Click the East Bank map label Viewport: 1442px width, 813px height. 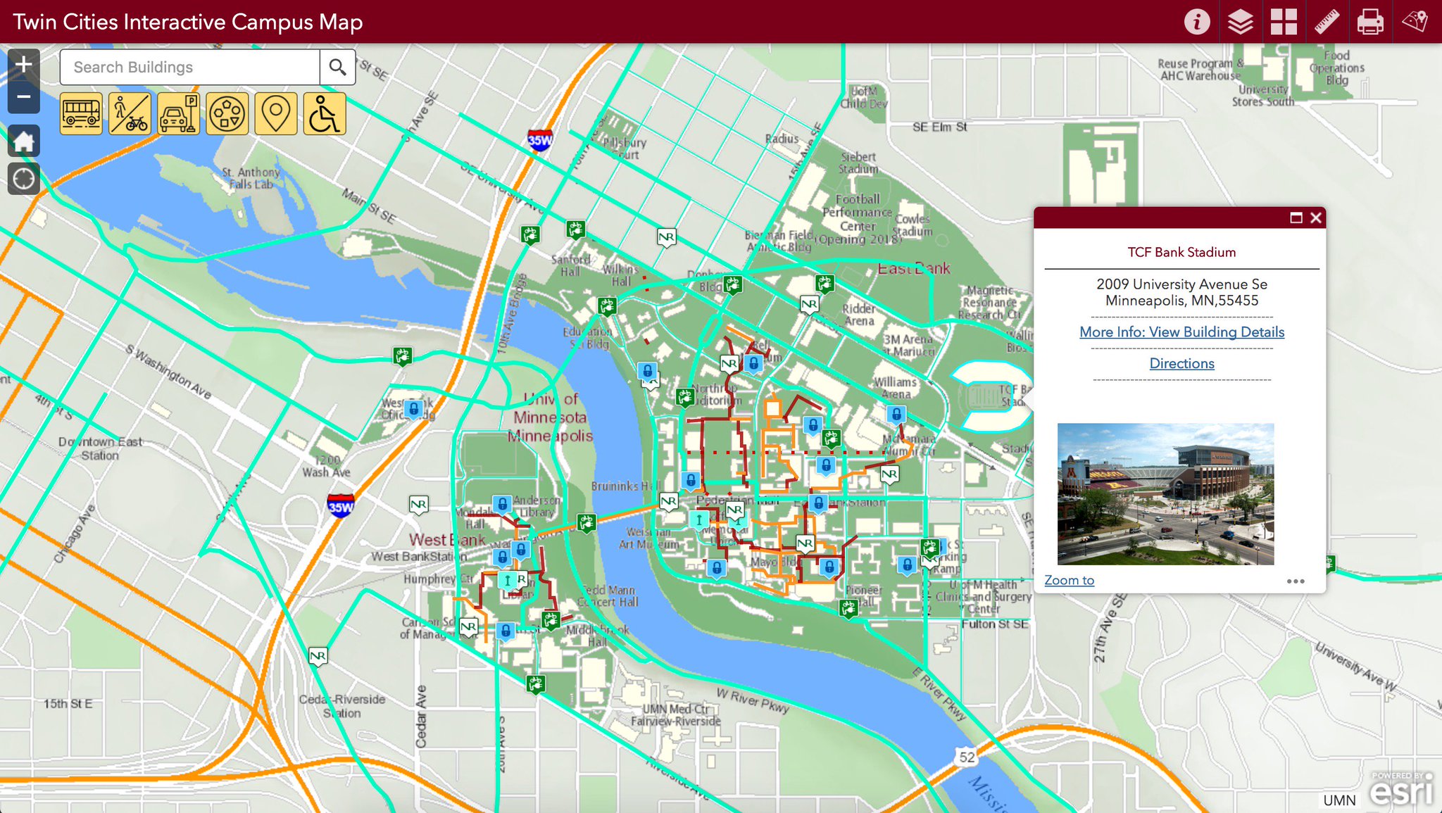coord(913,268)
